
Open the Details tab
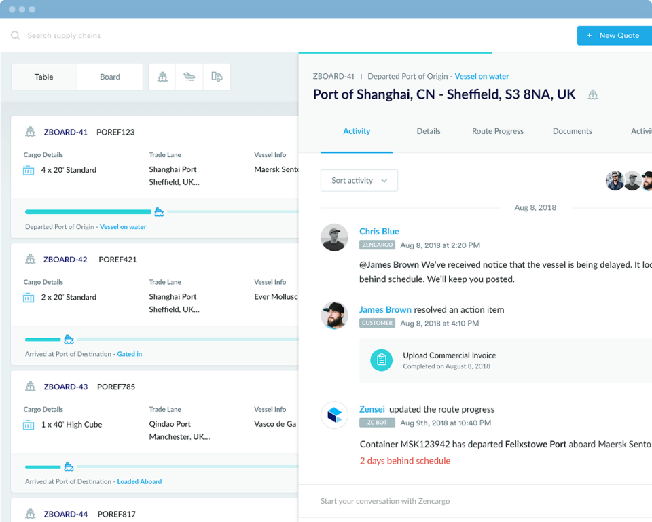[429, 131]
